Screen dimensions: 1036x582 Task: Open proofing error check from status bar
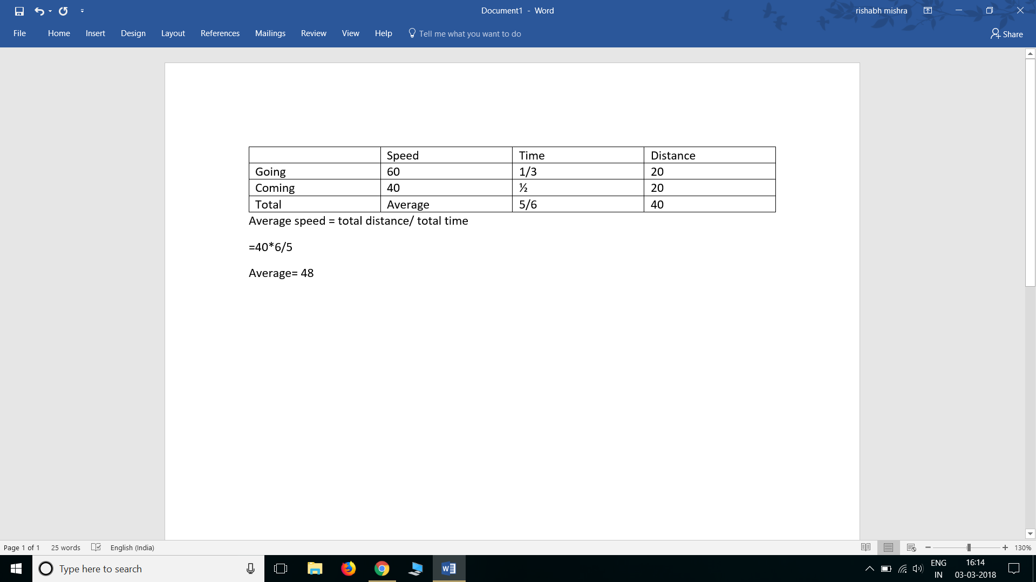pos(96,547)
